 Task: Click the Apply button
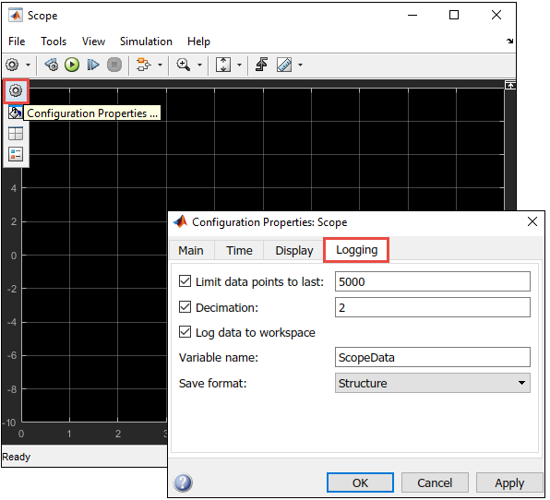pyautogui.click(x=509, y=482)
